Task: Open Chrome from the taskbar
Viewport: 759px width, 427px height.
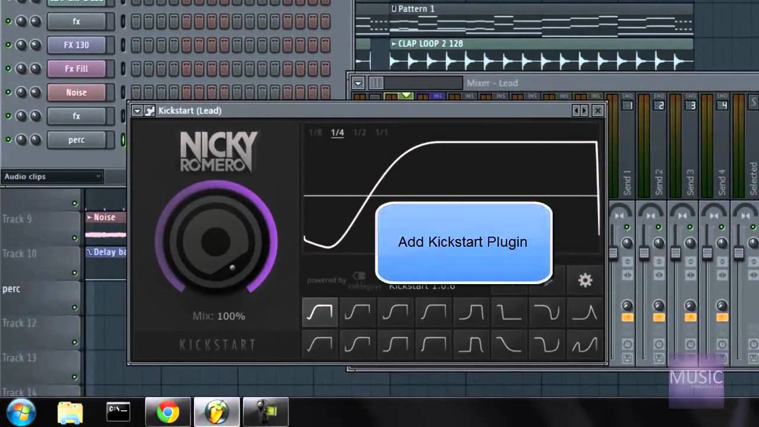Action: (168, 412)
